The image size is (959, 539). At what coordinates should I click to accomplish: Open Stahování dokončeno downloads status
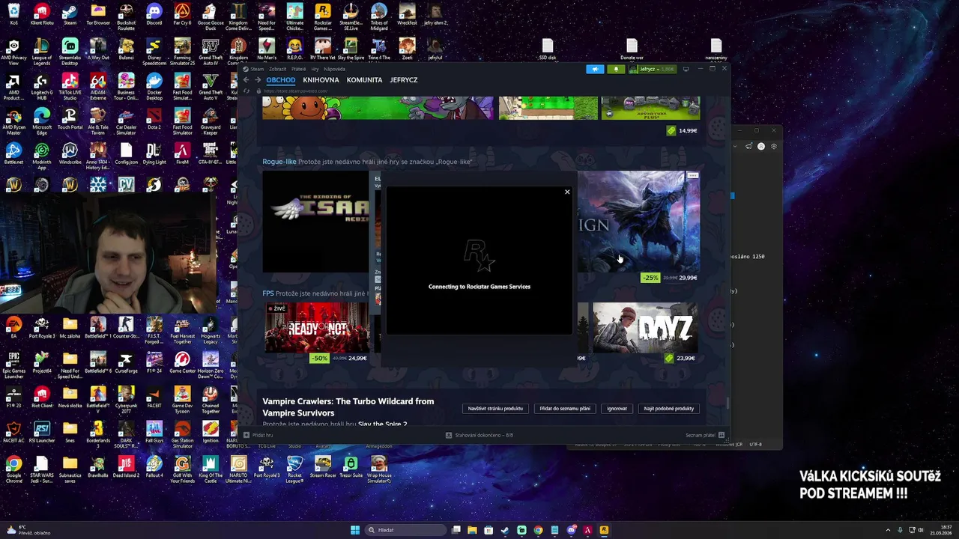(x=479, y=435)
